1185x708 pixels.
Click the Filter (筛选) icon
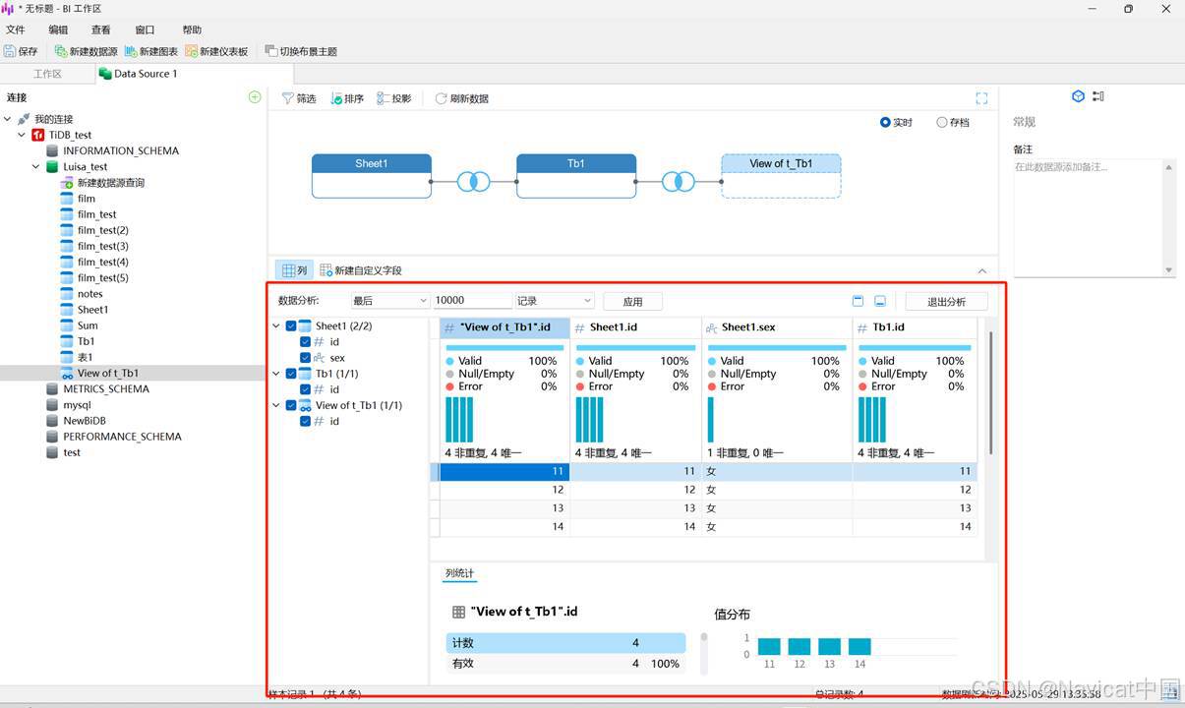click(x=287, y=98)
